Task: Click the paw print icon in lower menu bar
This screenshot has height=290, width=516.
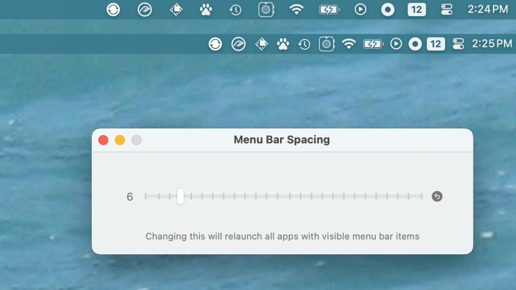Action: coord(283,44)
